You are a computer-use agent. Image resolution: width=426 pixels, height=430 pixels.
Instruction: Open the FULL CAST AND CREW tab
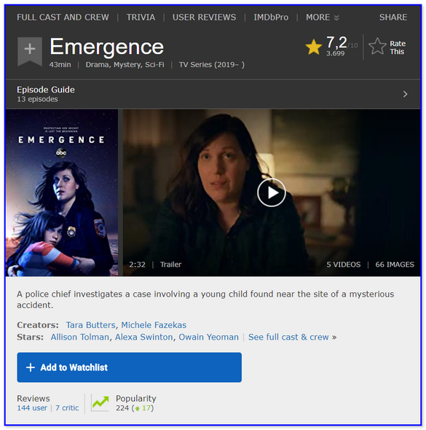[x=63, y=17]
